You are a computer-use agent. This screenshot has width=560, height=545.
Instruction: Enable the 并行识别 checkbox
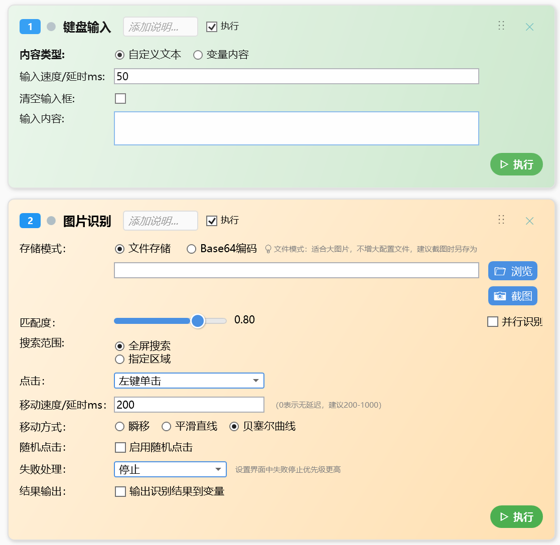(x=493, y=321)
